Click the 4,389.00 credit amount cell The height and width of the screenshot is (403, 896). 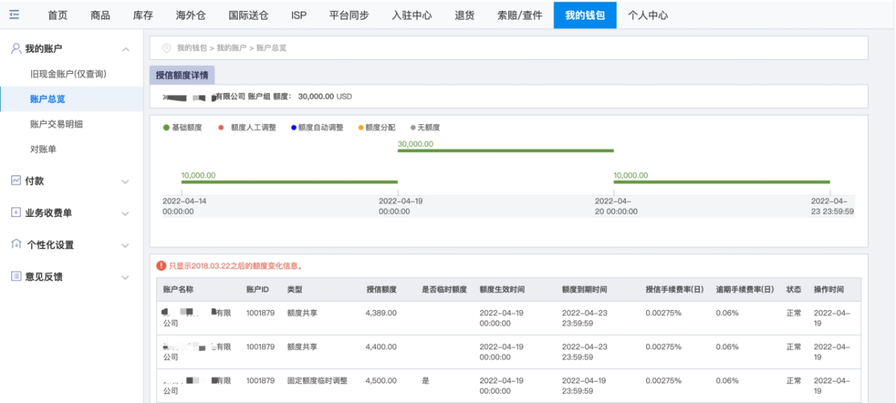coord(380,313)
